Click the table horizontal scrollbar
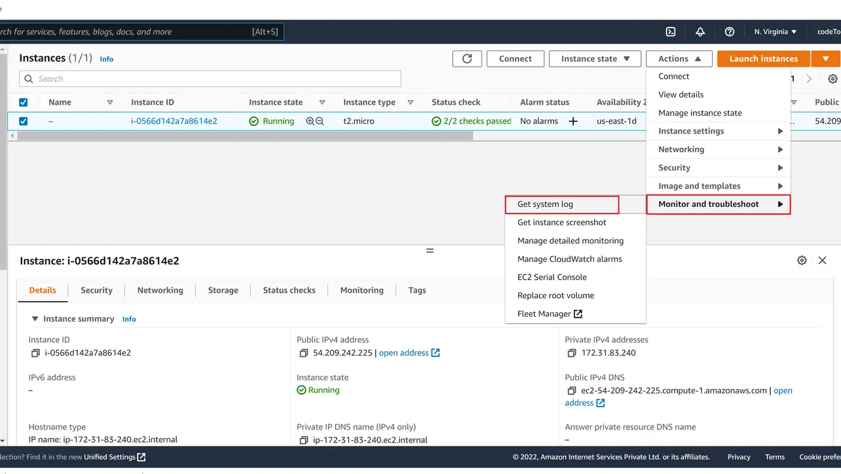This screenshot has height=474, width=841. 245,136
